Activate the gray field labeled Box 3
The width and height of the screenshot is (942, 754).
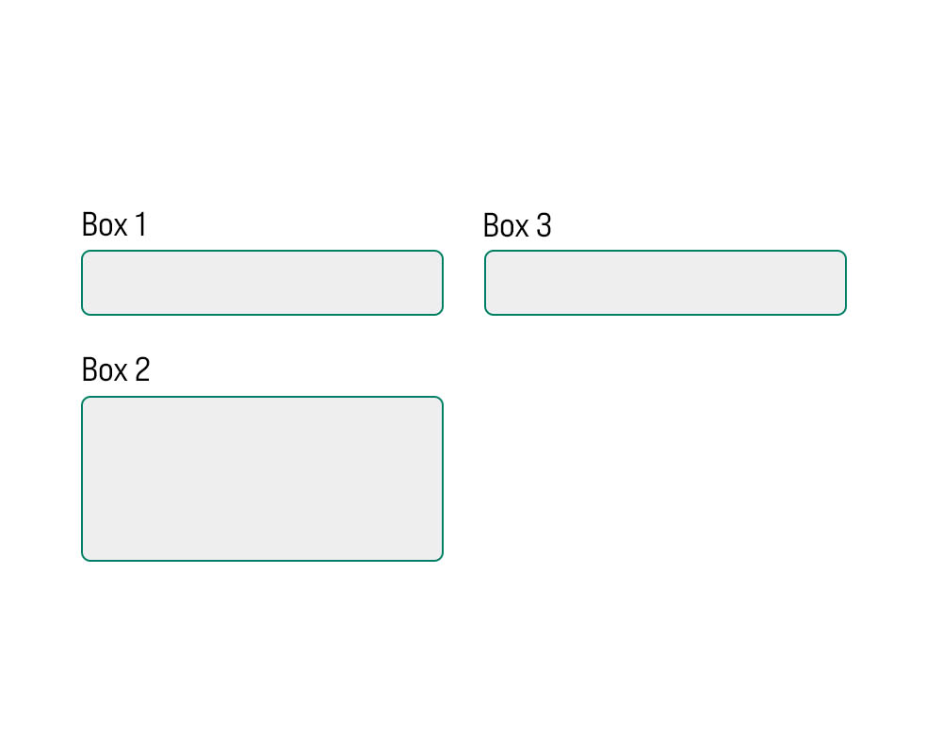[665, 283]
